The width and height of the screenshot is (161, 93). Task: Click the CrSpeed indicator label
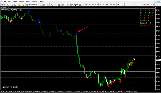click(143, 23)
